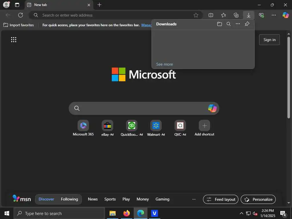Open Copilot sidebar icon
Screen dimensions: 292x219
(x=285, y=15)
